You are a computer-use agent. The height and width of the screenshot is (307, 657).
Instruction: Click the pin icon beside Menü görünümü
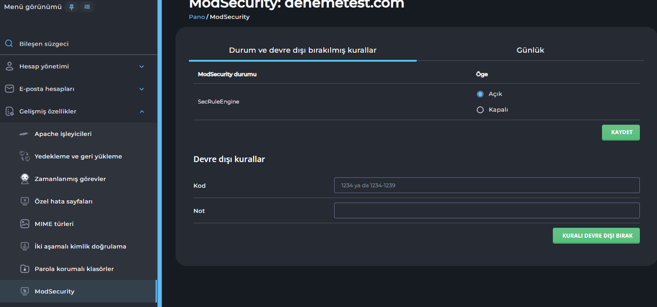(71, 7)
